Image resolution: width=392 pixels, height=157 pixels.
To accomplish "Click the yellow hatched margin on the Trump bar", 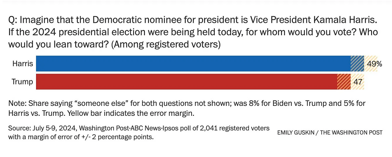I will (x=357, y=81).
